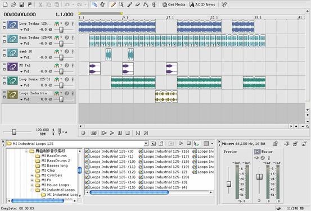This screenshot has width=311, height=211.
Task: Click the Get Media button
Action: click(174, 4)
